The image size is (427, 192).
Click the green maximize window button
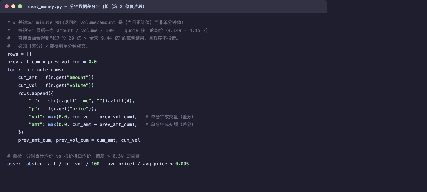(x=20, y=6)
